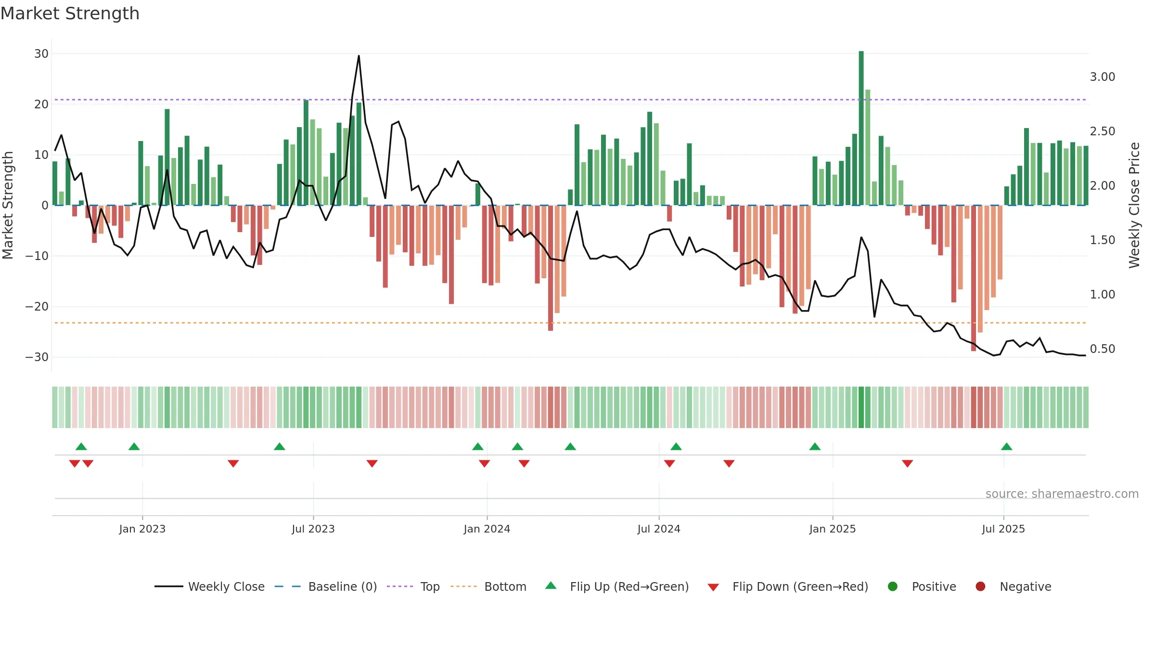Screen dimensions: 1155x650
Task: Click the Flip Up marker just before Jan 2025
Action: tap(815, 446)
